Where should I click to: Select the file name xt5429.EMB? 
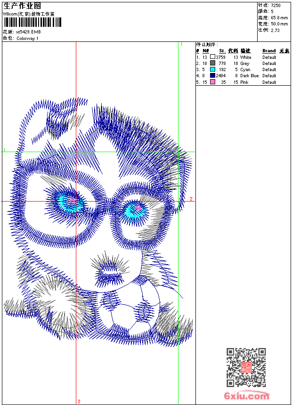coord(28,32)
